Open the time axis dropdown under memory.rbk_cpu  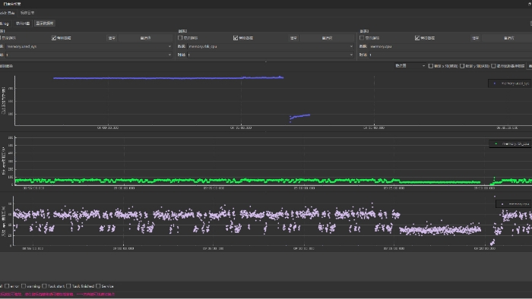(271, 55)
